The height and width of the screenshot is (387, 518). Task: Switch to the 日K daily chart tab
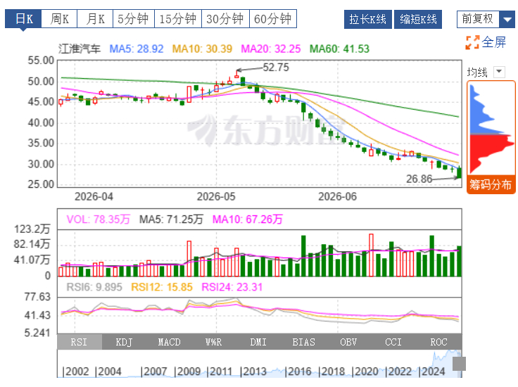tap(23, 19)
